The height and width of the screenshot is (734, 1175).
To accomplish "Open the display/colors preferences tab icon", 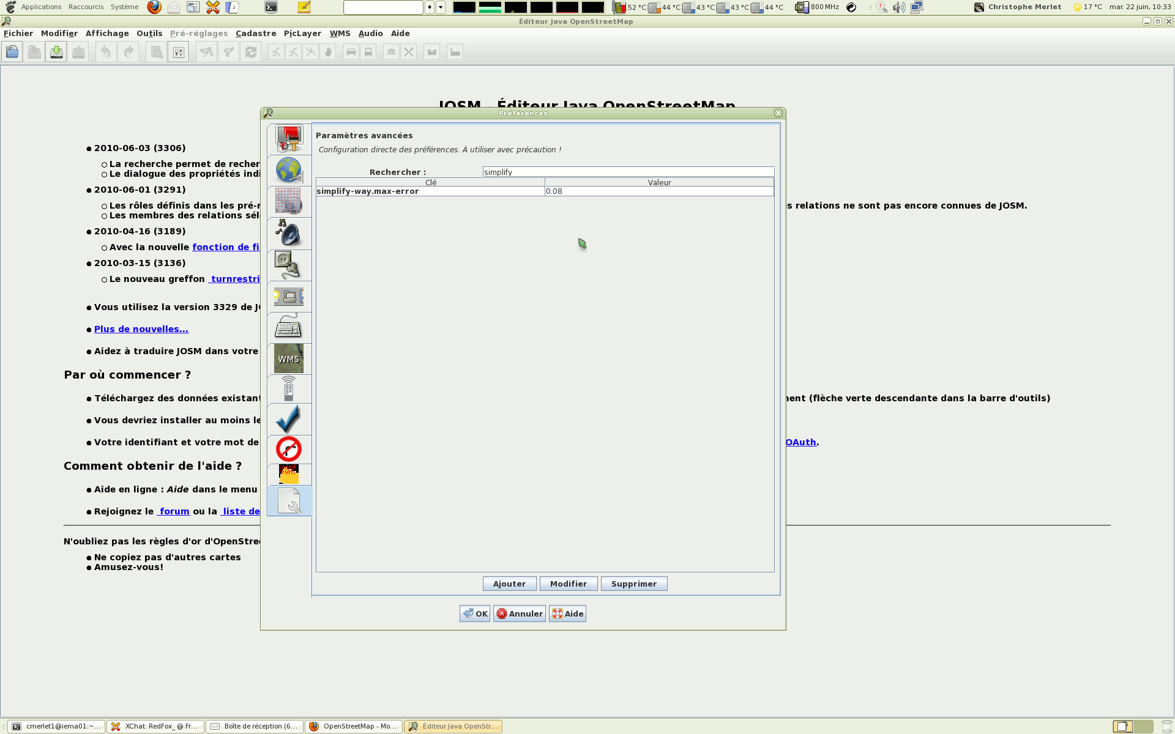I will [289, 139].
